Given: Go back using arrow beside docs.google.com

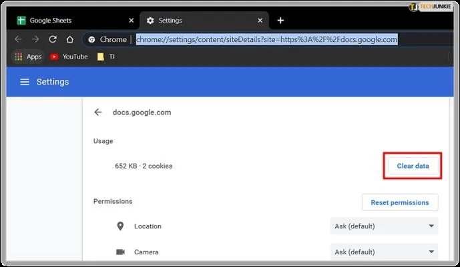Looking at the screenshot, I should click(x=98, y=113).
